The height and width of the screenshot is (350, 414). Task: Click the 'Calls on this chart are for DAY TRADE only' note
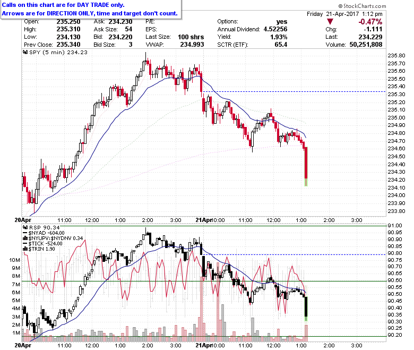click(x=63, y=5)
